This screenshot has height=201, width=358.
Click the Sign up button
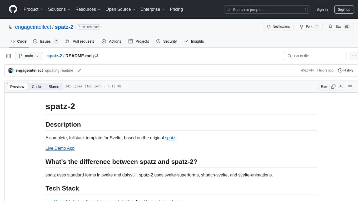pyautogui.click(x=344, y=9)
